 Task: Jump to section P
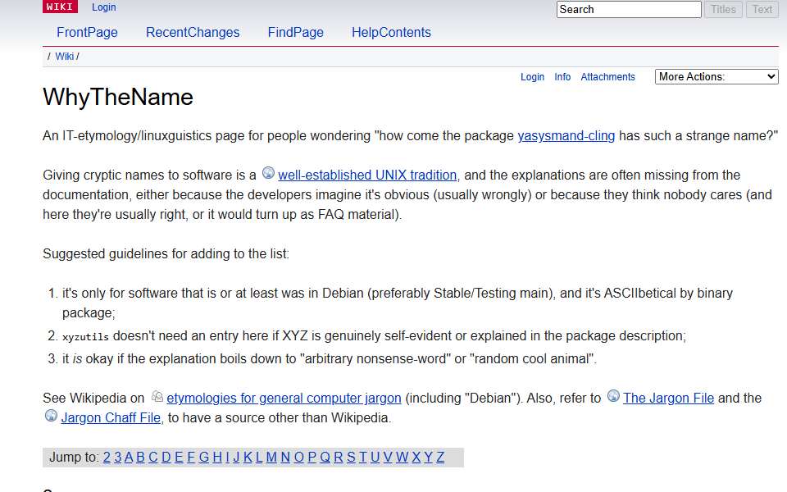coord(312,458)
